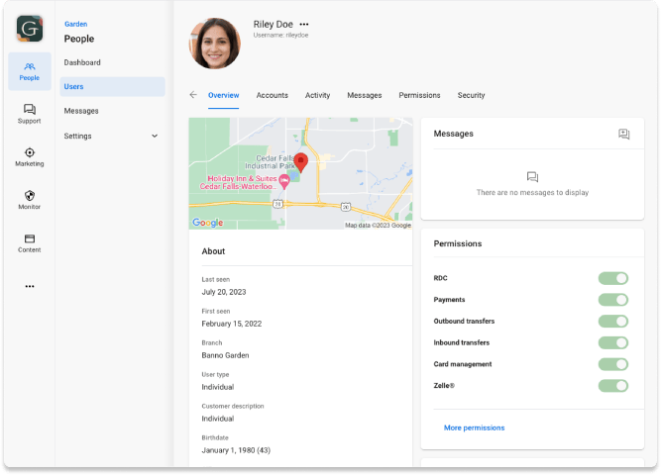Click Riley Doe's profile photo
The image size is (661, 475).
pos(214,44)
